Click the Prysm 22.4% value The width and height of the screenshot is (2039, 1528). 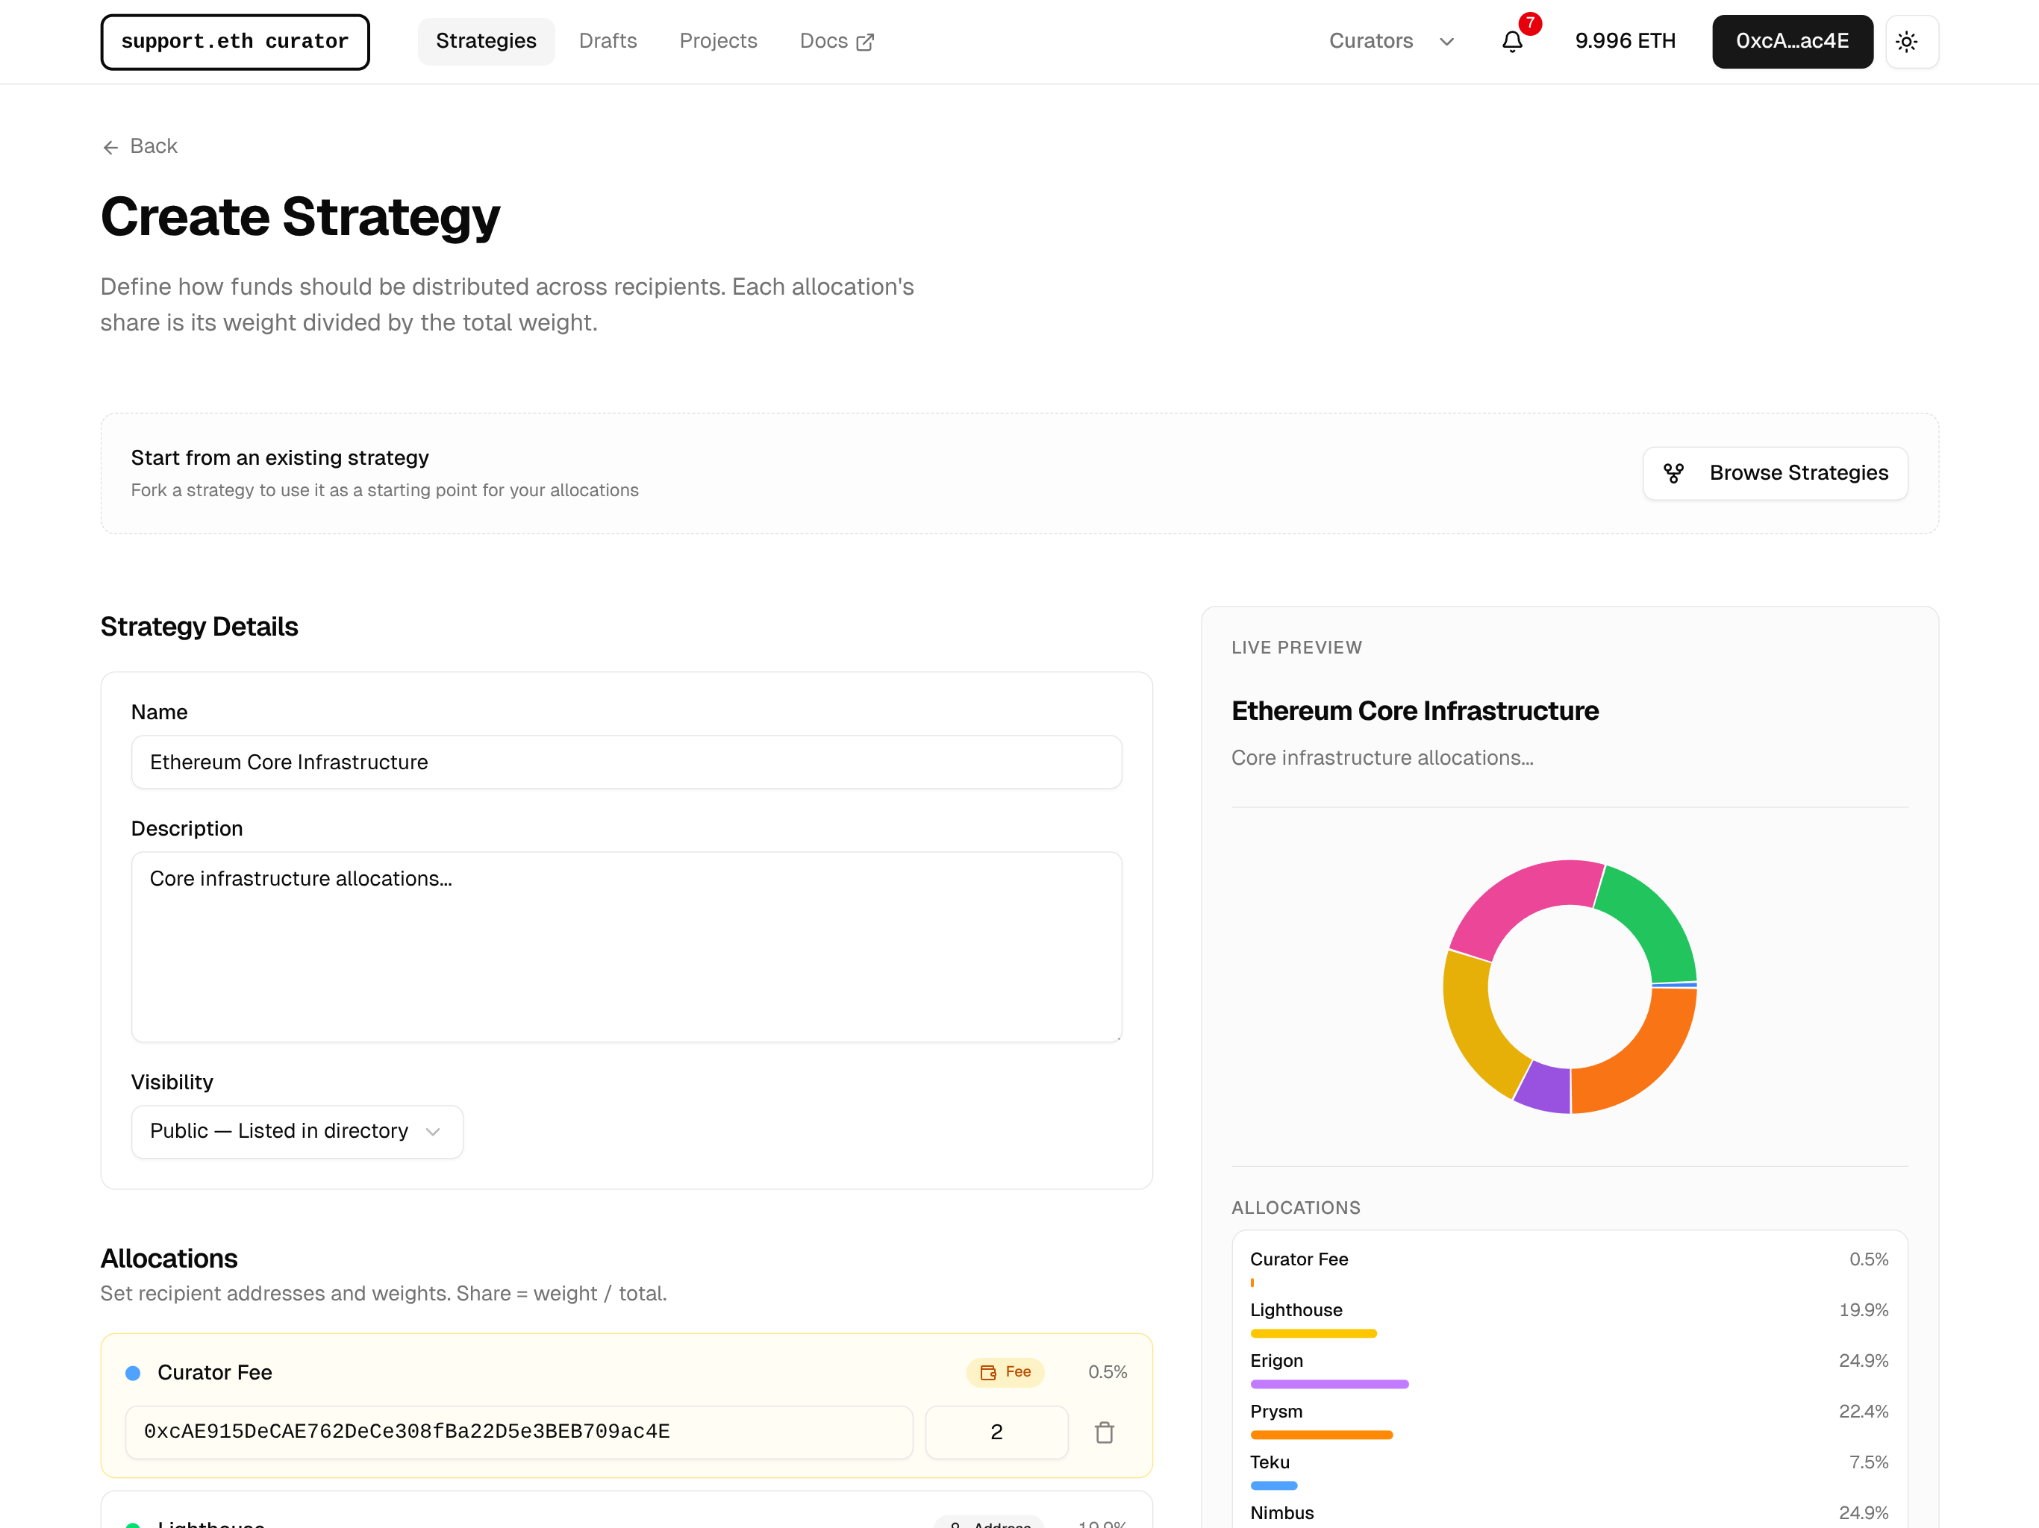pos(1863,1412)
